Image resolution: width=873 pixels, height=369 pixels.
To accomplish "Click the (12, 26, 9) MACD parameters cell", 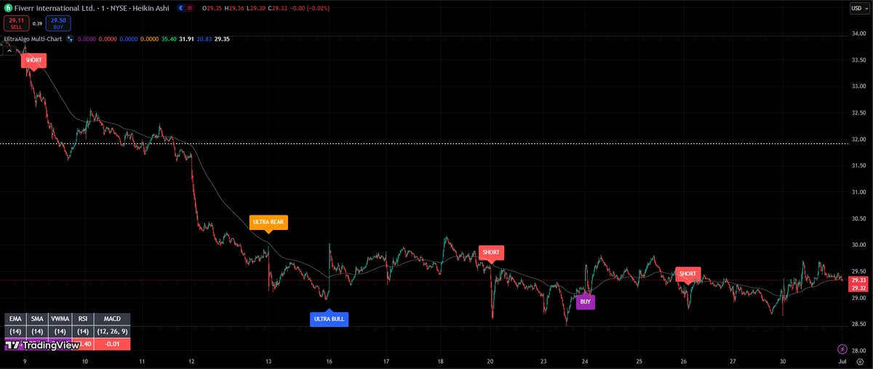I will pos(112,332).
